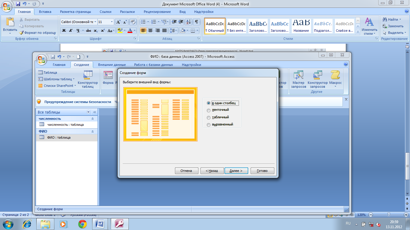410x230 pixels.
Task: Click the Decrease Indent icon
Action: 174,22
